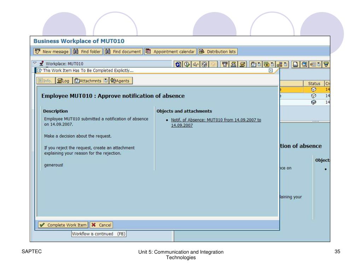
Task: Click Complete Work Item button
Action: (63, 225)
